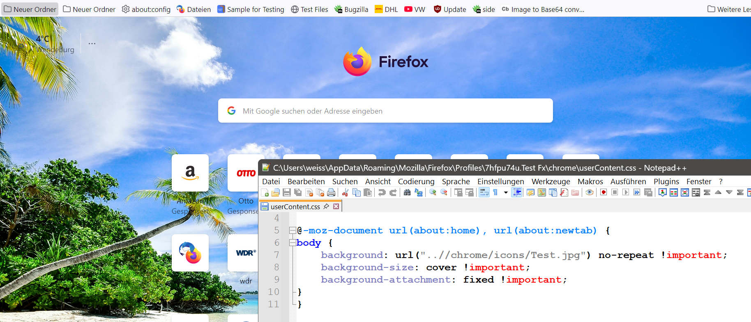Open the first Neuer Ordner bookmark folder

pos(30,9)
